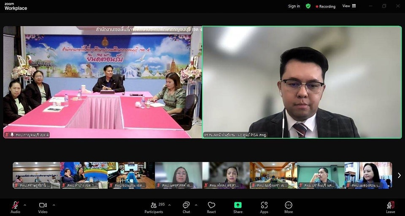Click the speaker name label with 'PISA สพฐ.'
The image size is (405, 216).
(x=235, y=135)
